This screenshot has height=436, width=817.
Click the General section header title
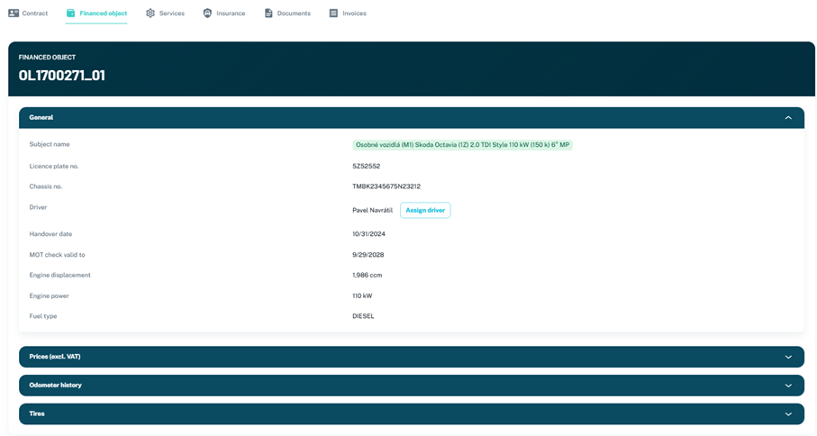click(41, 118)
